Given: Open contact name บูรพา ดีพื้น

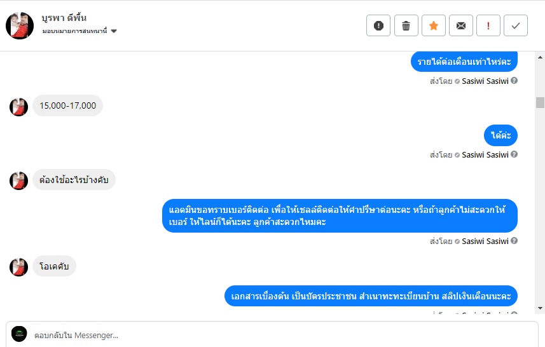Looking at the screenshot, I should point(64,18).
